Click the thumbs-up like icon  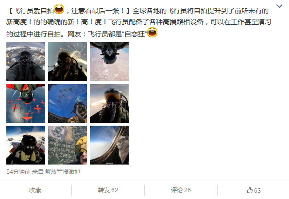coord(250,190)
